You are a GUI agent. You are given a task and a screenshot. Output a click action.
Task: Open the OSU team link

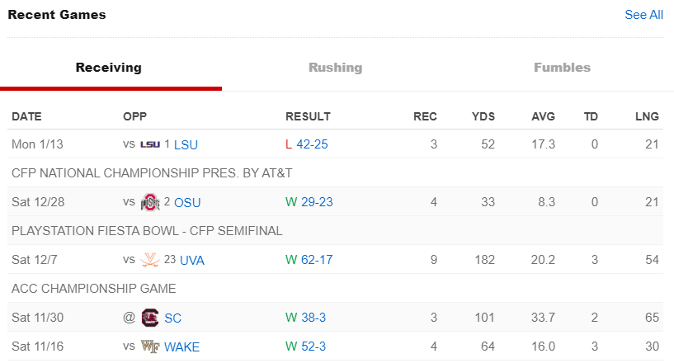pos(187,203)
